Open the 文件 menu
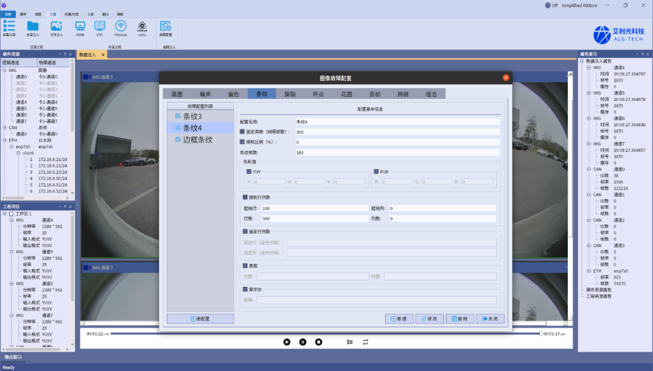Viewport: 653px width, 371px height. (8, 14)
